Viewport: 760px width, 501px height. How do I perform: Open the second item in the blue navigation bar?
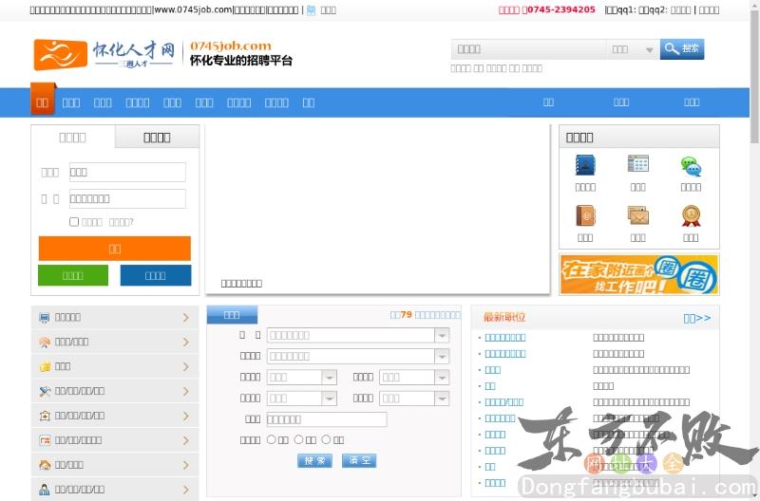(x=71, y=102)
